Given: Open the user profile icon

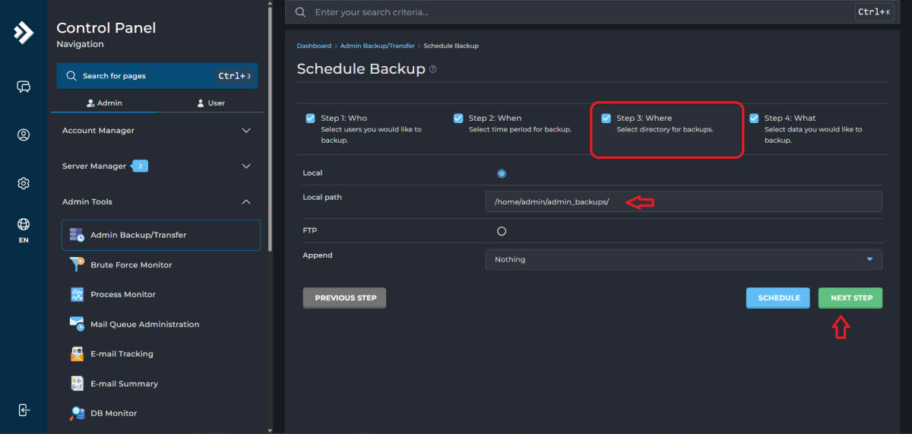Looking at the screenshot, I should [x=24, y=135].
